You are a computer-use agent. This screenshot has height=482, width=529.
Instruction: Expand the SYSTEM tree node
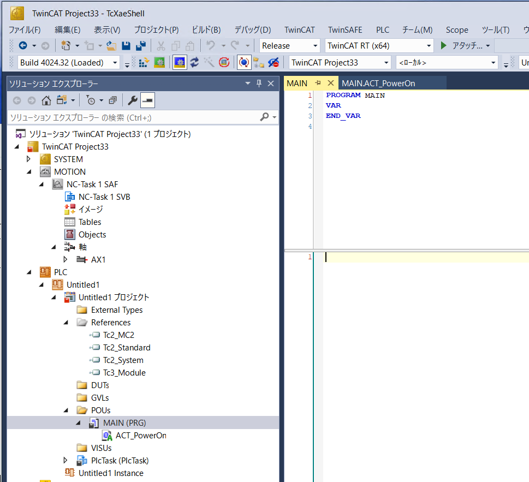(x=29, y=159)
